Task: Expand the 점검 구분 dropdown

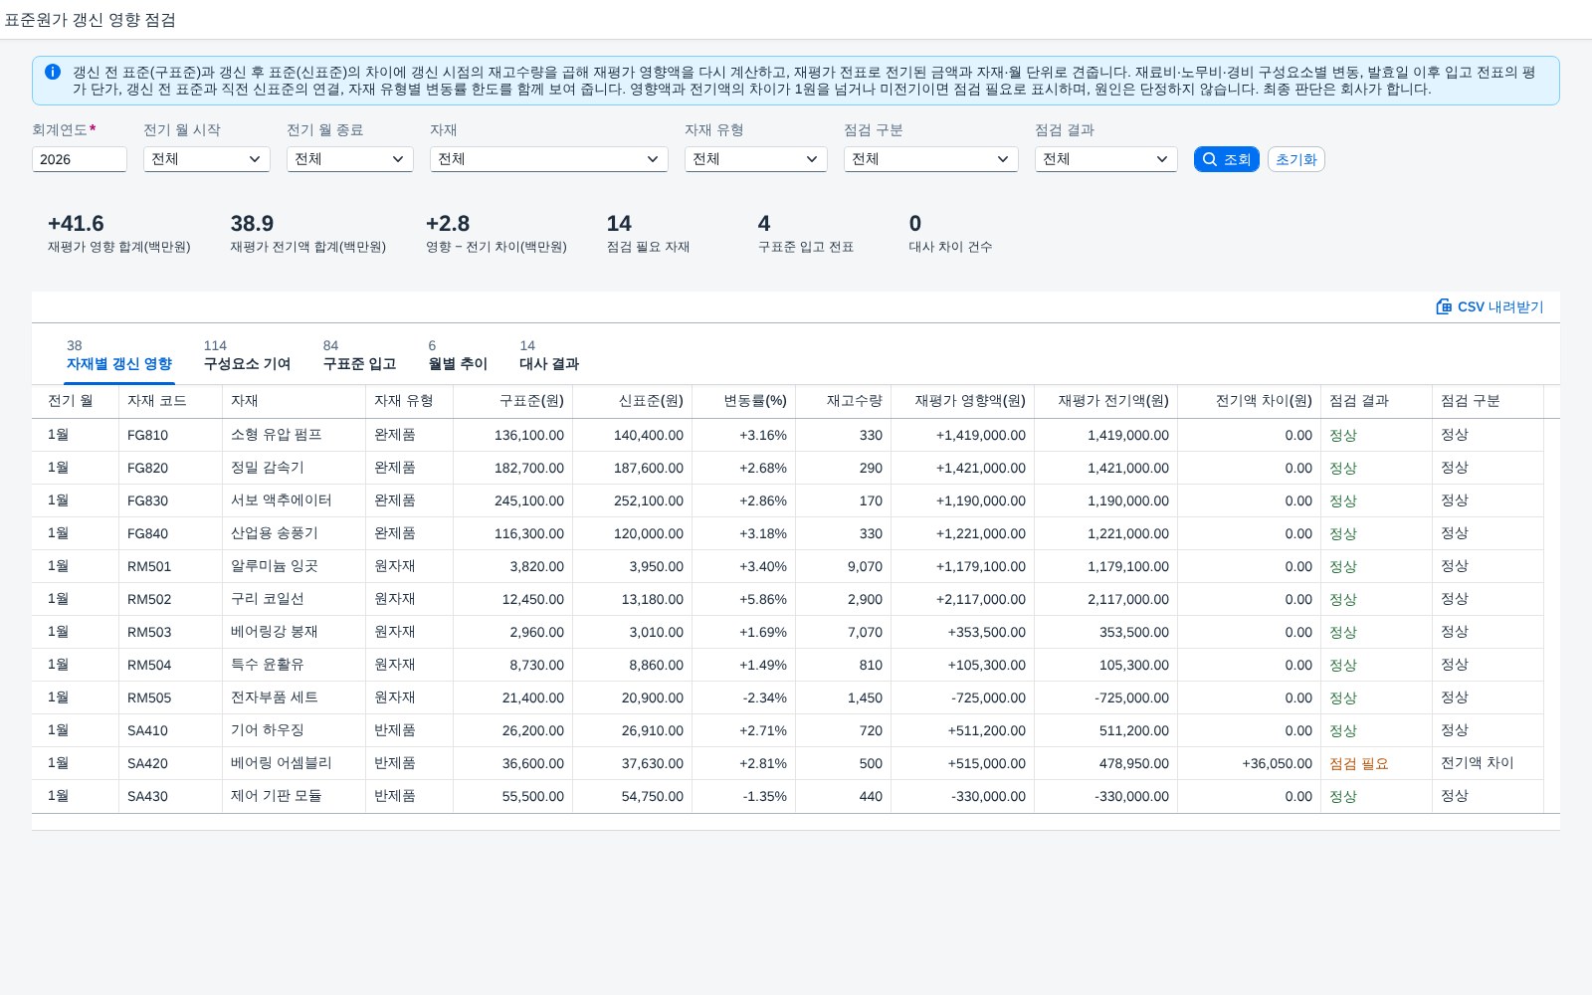Action: (931, 159)
